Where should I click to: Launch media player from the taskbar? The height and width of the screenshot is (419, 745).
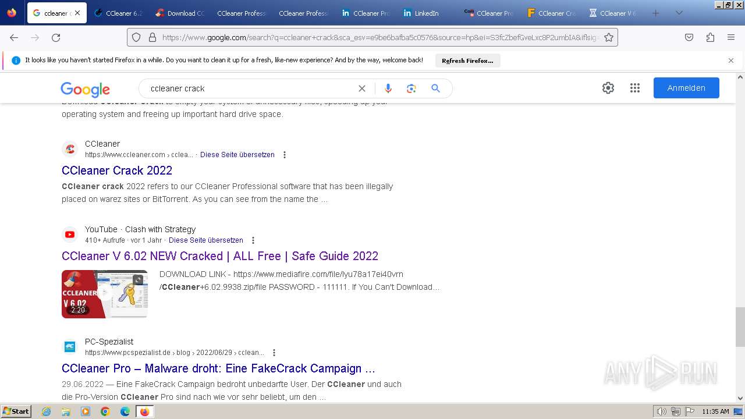pyautogui.click(x=86, y=411)
